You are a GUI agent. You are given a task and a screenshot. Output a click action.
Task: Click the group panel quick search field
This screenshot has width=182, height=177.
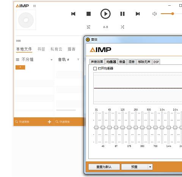point(30,122)
